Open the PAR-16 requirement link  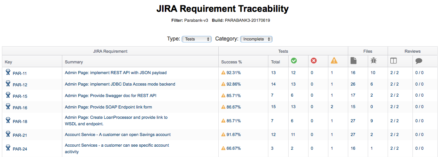(x=20, y=108)
